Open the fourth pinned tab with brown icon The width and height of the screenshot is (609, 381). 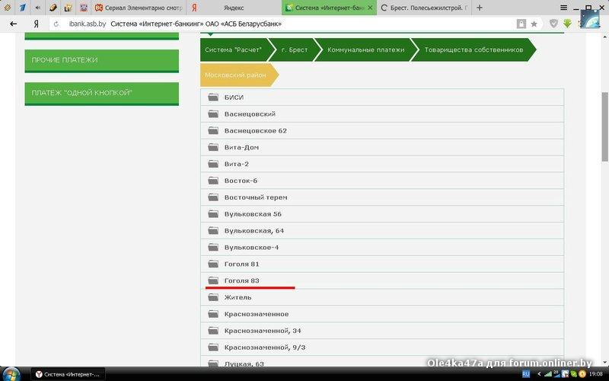pos(53,8)
